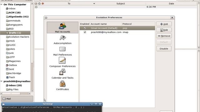This screenshot has width=200, height=112.
Task: Select the BSD folder
Action: pos(10,29)
